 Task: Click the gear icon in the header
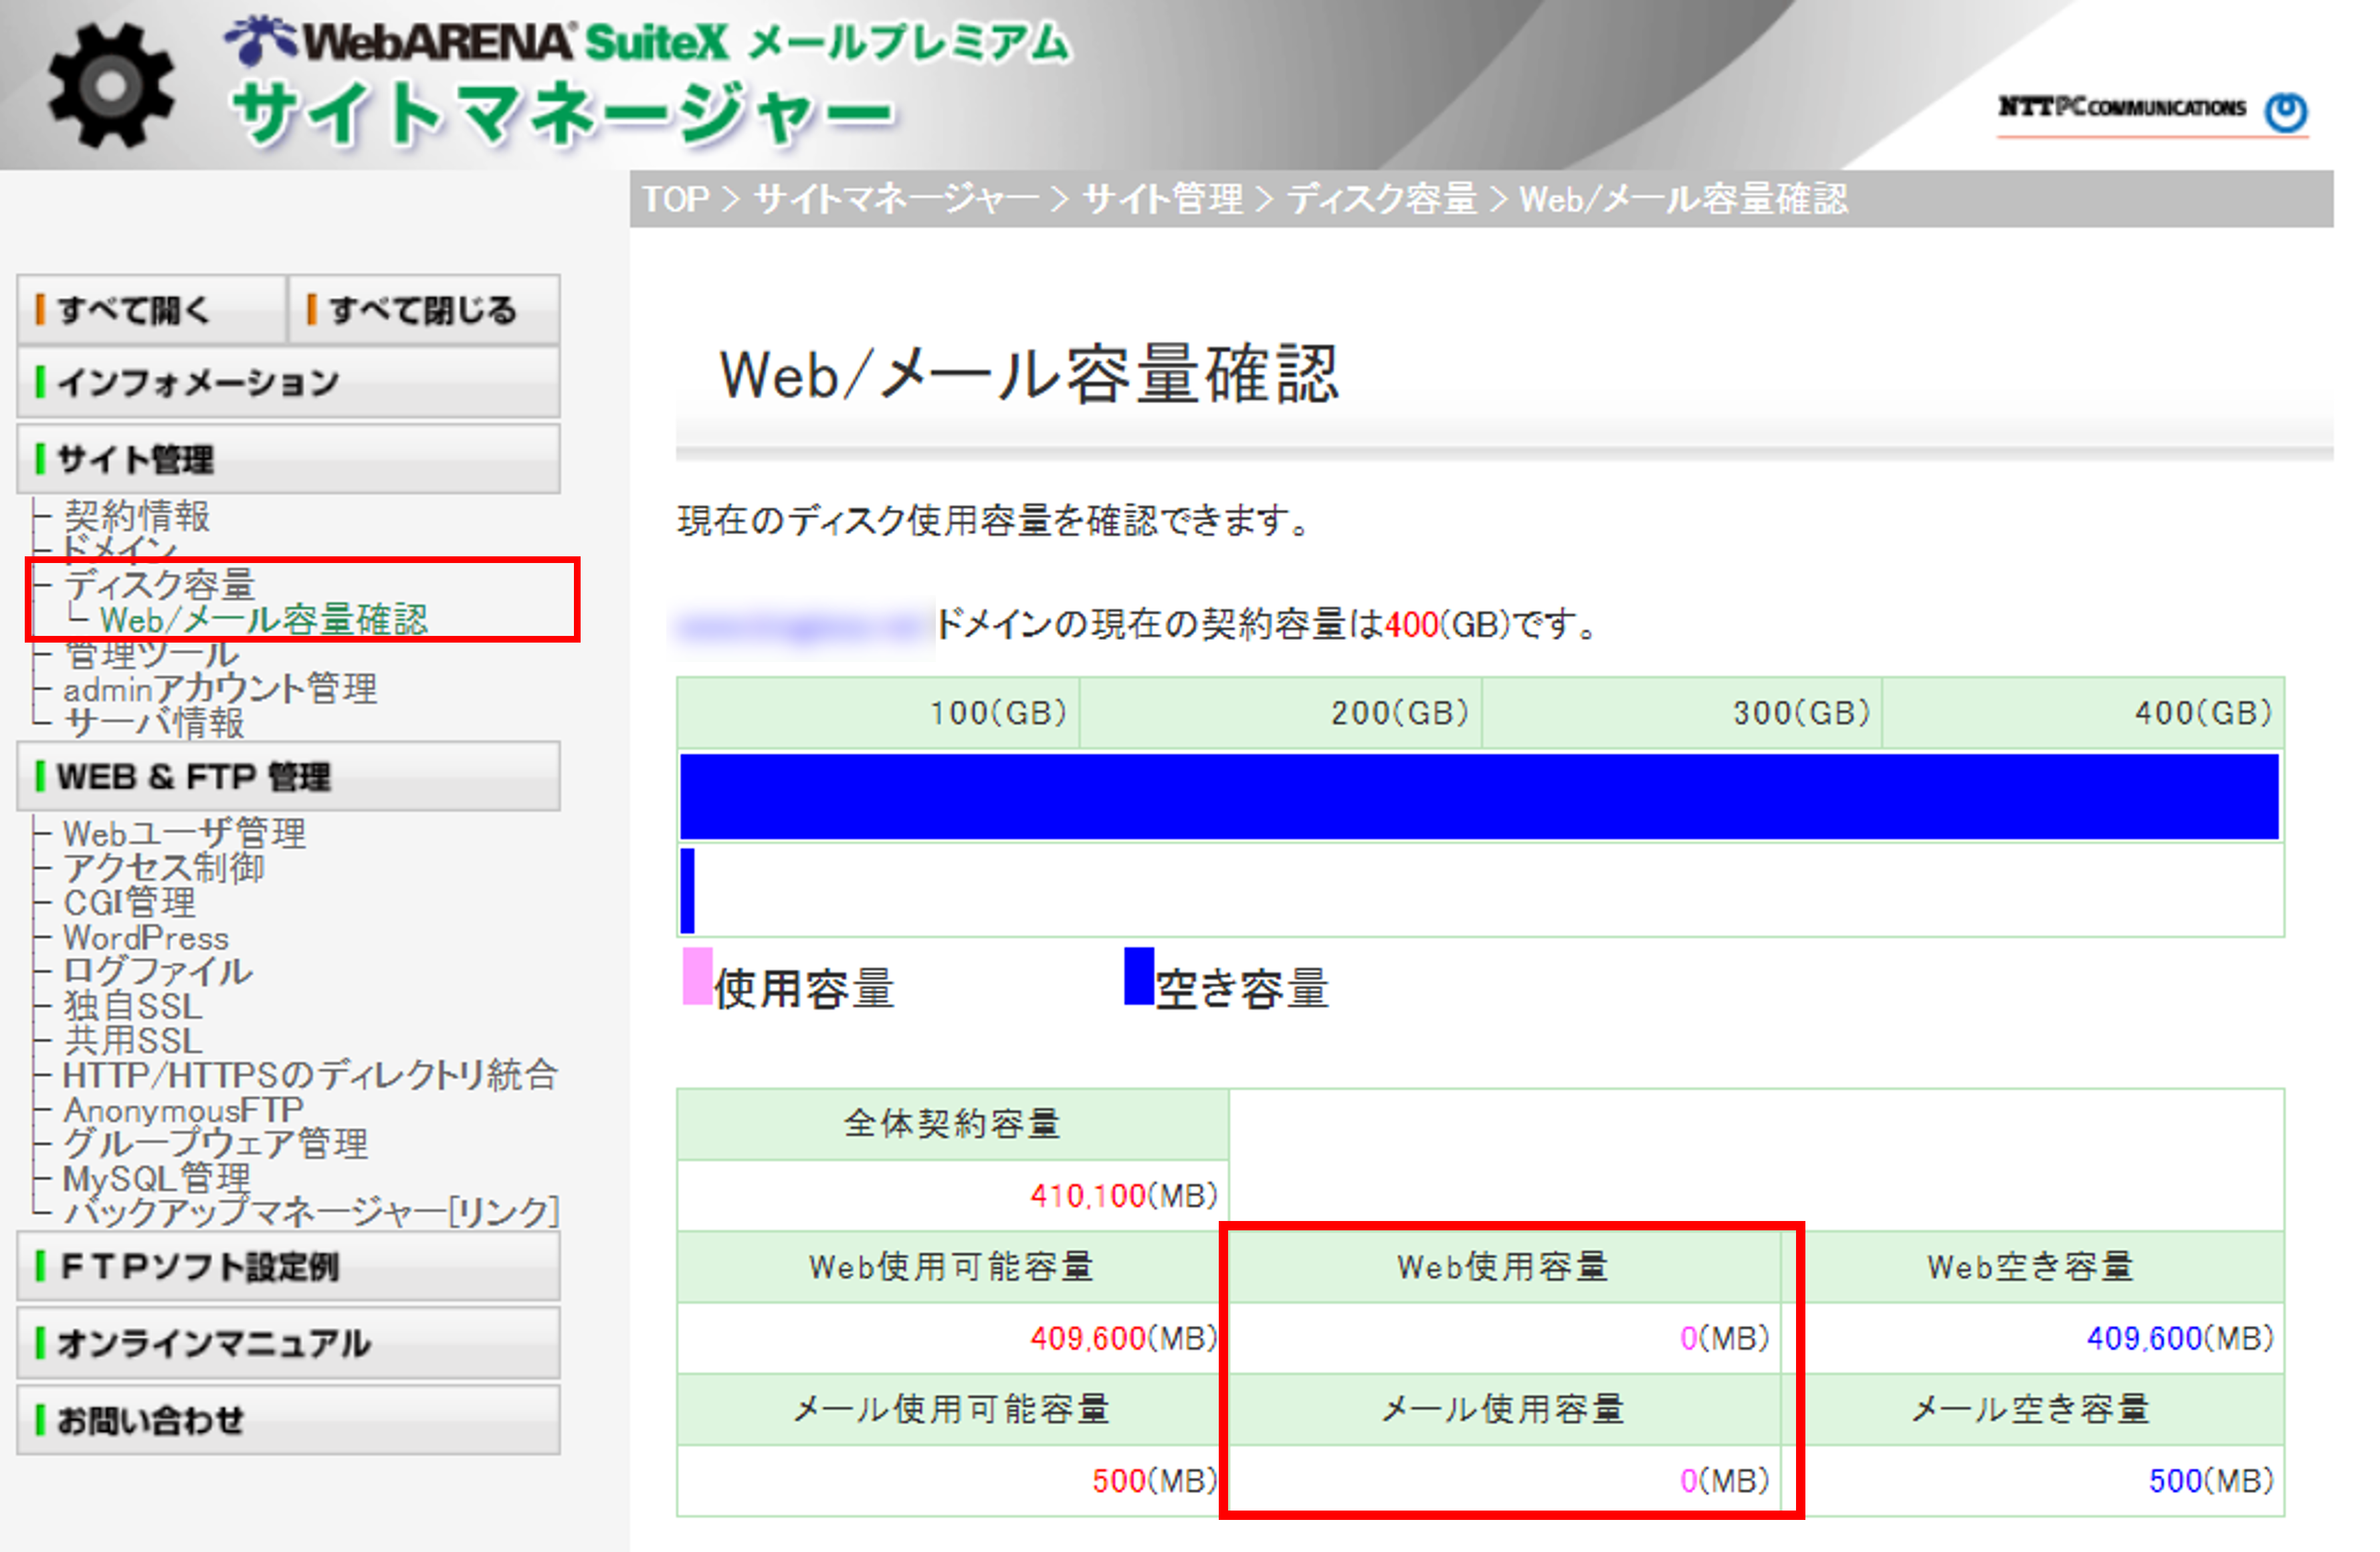[x=111, y=87]
